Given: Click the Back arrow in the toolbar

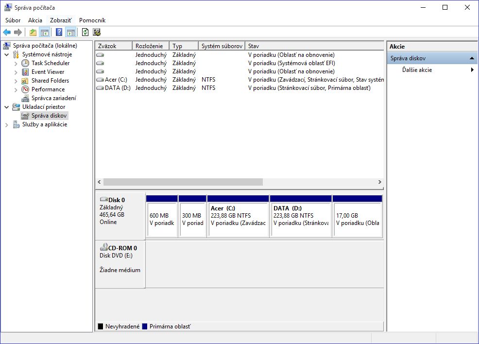Looking at the screenshot, I should click(7, 33).
